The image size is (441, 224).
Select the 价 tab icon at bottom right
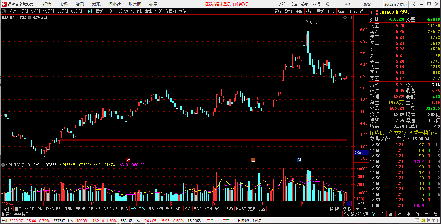(x=382, y=214)
